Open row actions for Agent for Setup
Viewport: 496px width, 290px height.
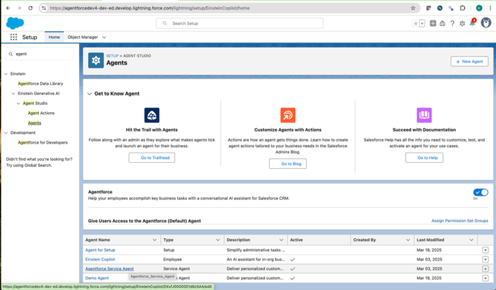(485, 250)
